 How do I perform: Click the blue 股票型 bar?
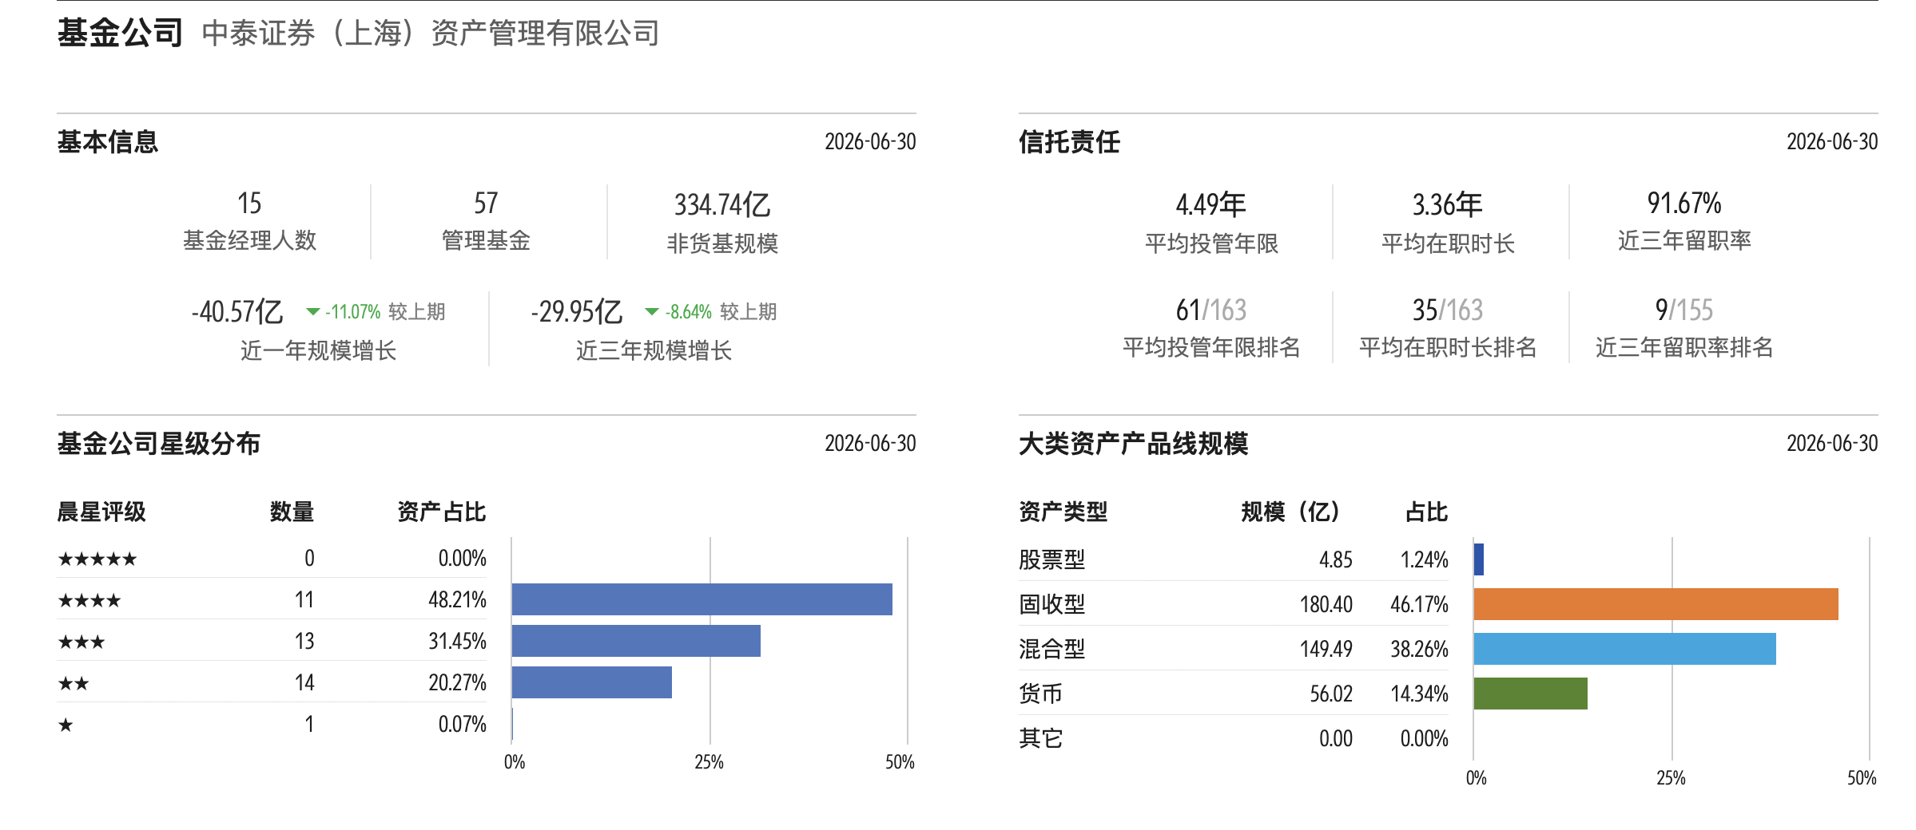[1479, 559]
